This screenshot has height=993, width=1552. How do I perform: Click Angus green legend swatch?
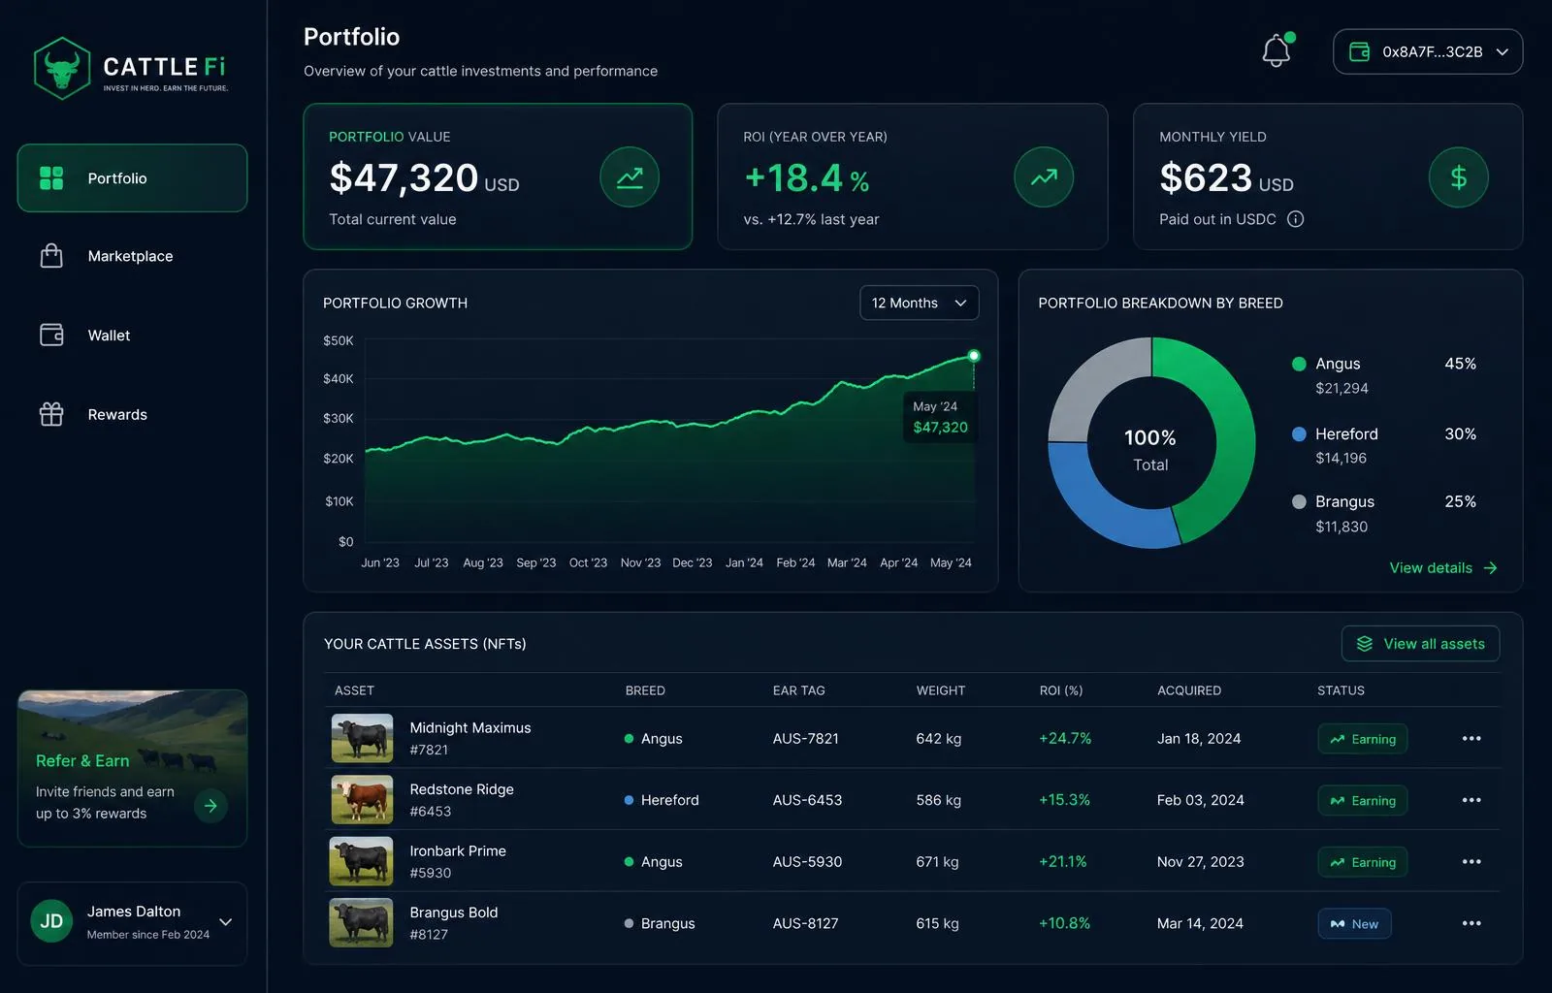click(x=1299, y=364)
